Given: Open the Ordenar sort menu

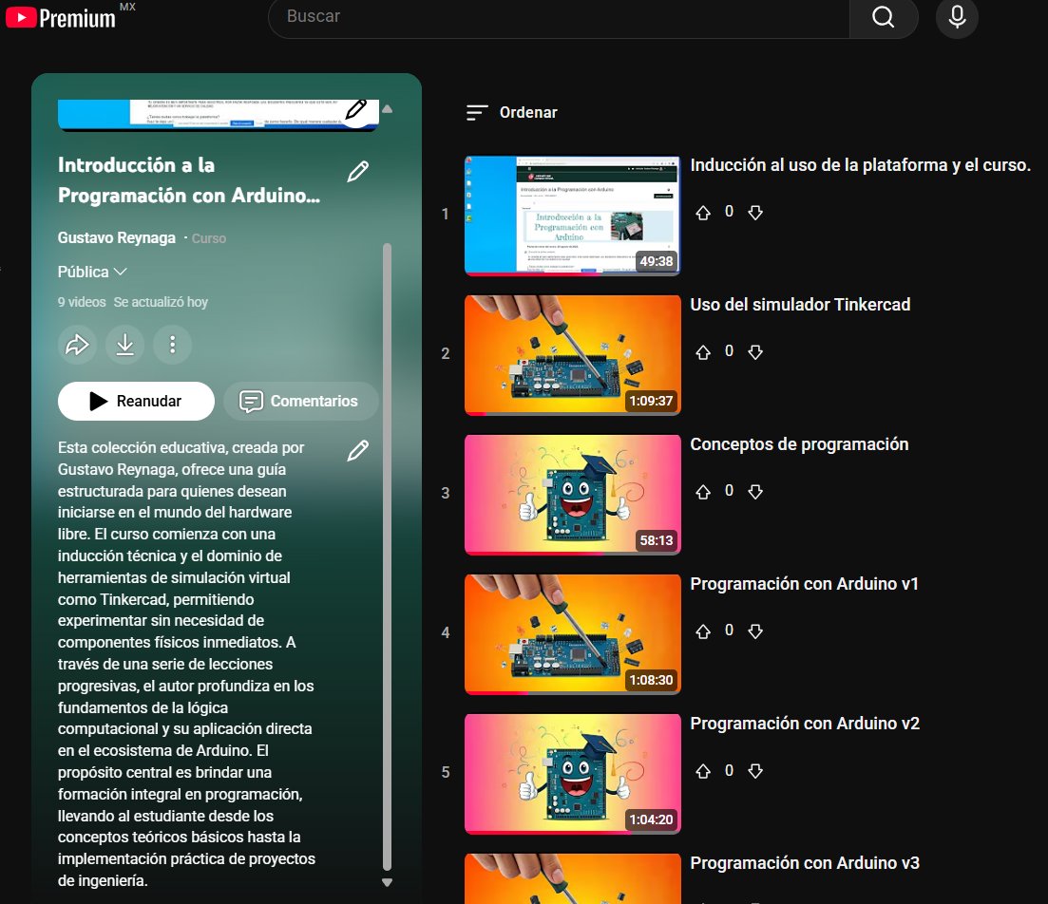Looking at the screenshot, I should [512, 112].
